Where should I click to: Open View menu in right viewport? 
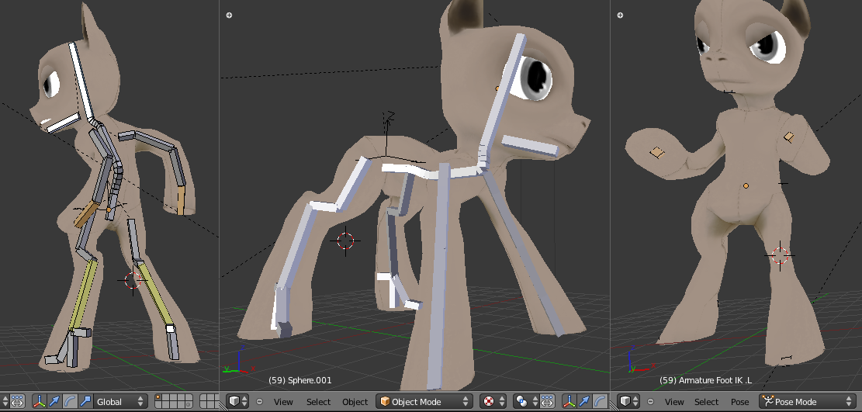(674, 402)
